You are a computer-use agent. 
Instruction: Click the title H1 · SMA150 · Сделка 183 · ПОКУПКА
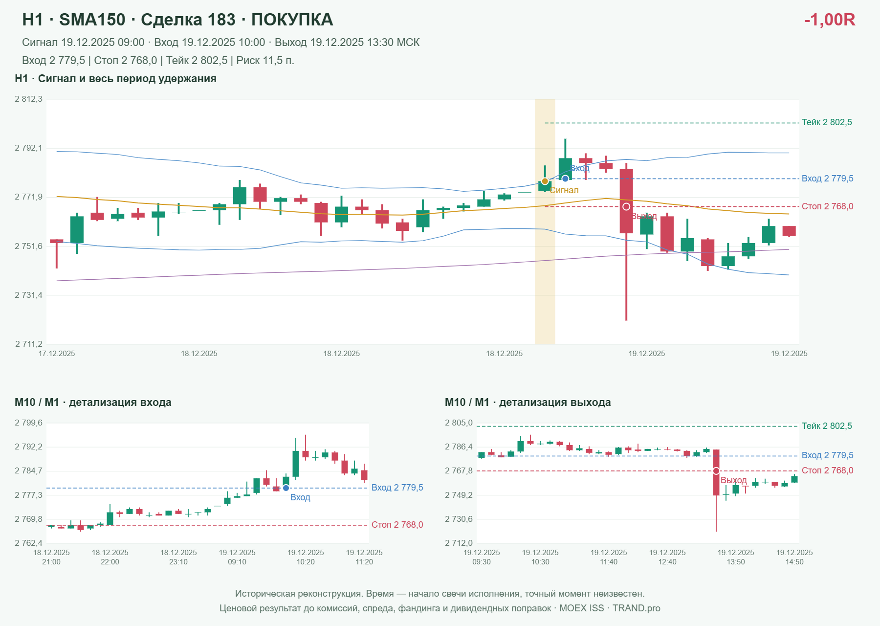click(177, 20)
